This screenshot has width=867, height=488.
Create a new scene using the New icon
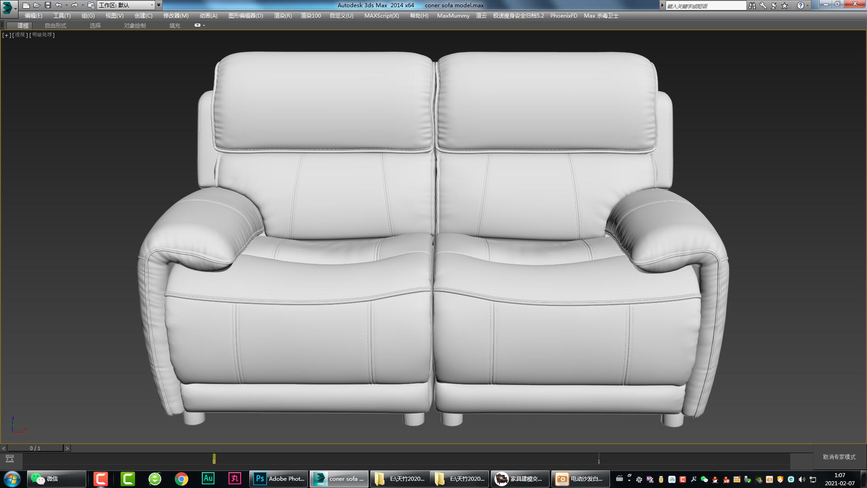tap(26, 5)
